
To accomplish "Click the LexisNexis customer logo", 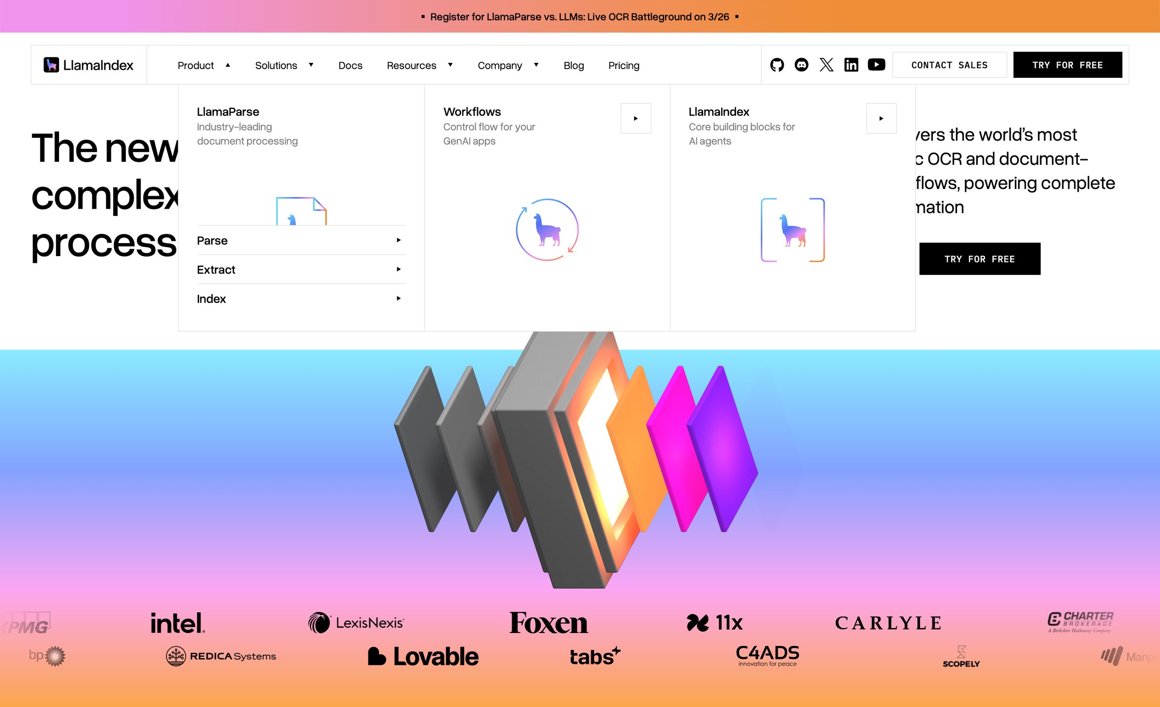I will point(356,622).
